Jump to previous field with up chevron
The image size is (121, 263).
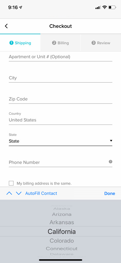click(9, 193)
